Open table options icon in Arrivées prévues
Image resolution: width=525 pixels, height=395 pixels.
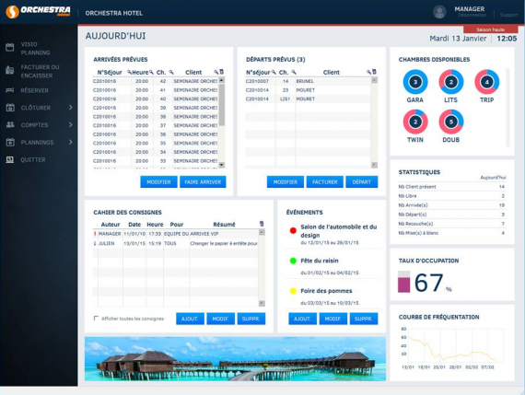(221, 72)
